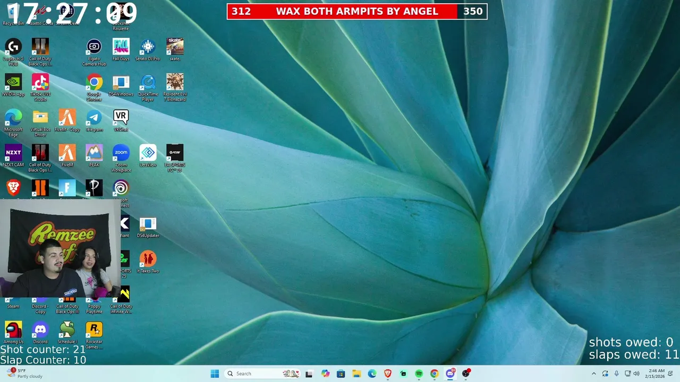Image resolution: width=680 pixels, height=382 pixels.
Task: Open Microsoft Store on the taskbar
Action: pos(341,374)
